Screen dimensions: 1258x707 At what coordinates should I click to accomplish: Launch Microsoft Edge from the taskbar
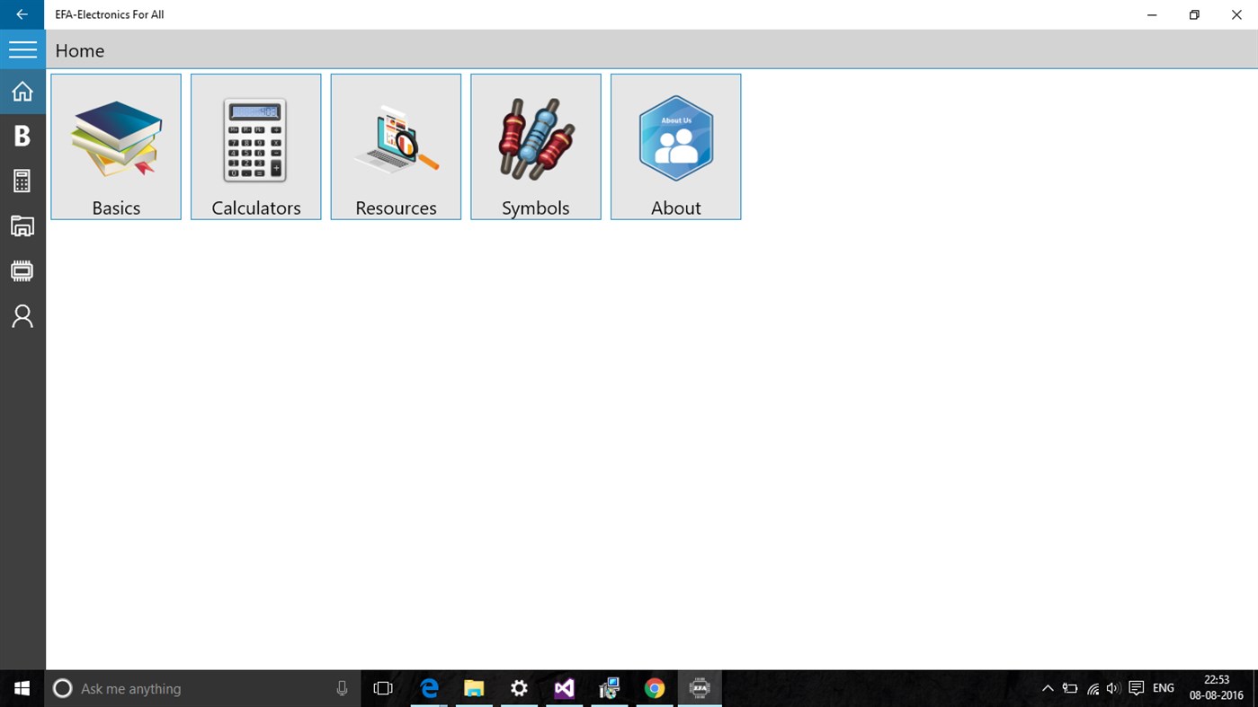pyautogui.click(x=429, y=688)
